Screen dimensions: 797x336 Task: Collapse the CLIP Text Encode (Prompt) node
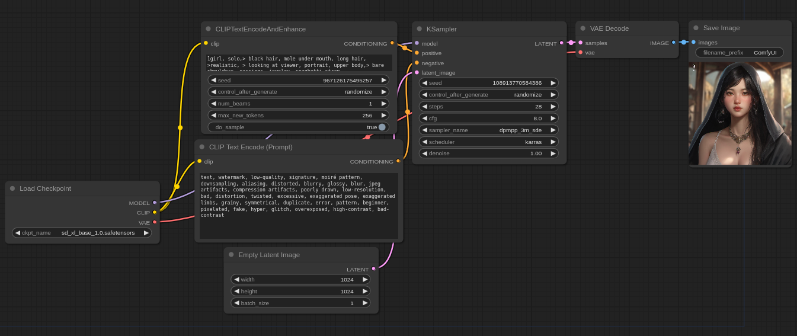[x=201, y=147]
